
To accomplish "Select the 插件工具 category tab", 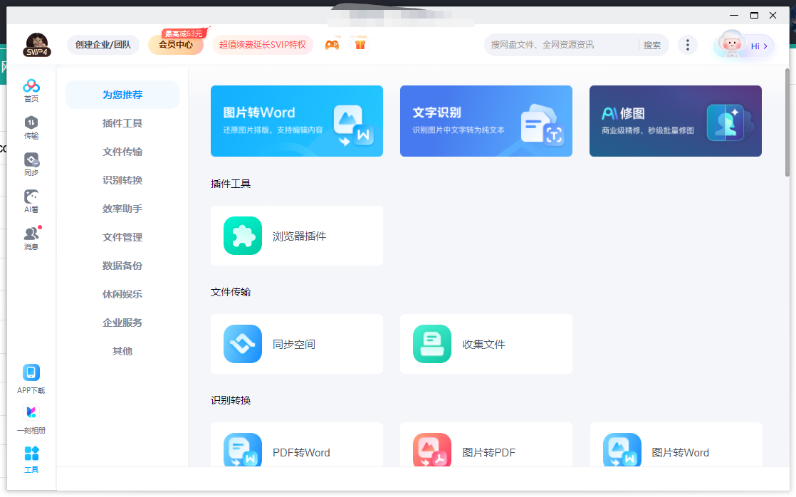I will click(122, 123).
